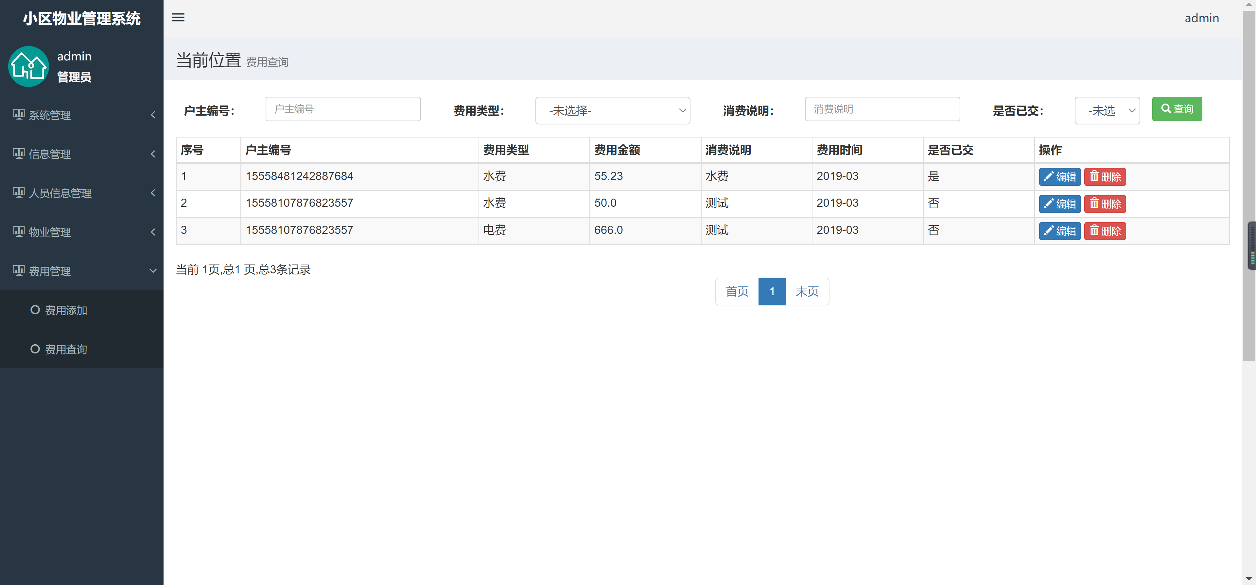The image size is (1256, 585).
Task: Go to 末页 in the pagination
Action: [x=807, y=291]
